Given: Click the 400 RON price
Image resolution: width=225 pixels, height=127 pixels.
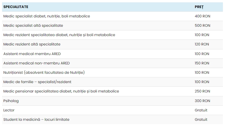Looking at the screenshot, I should [x=202, y=16].
